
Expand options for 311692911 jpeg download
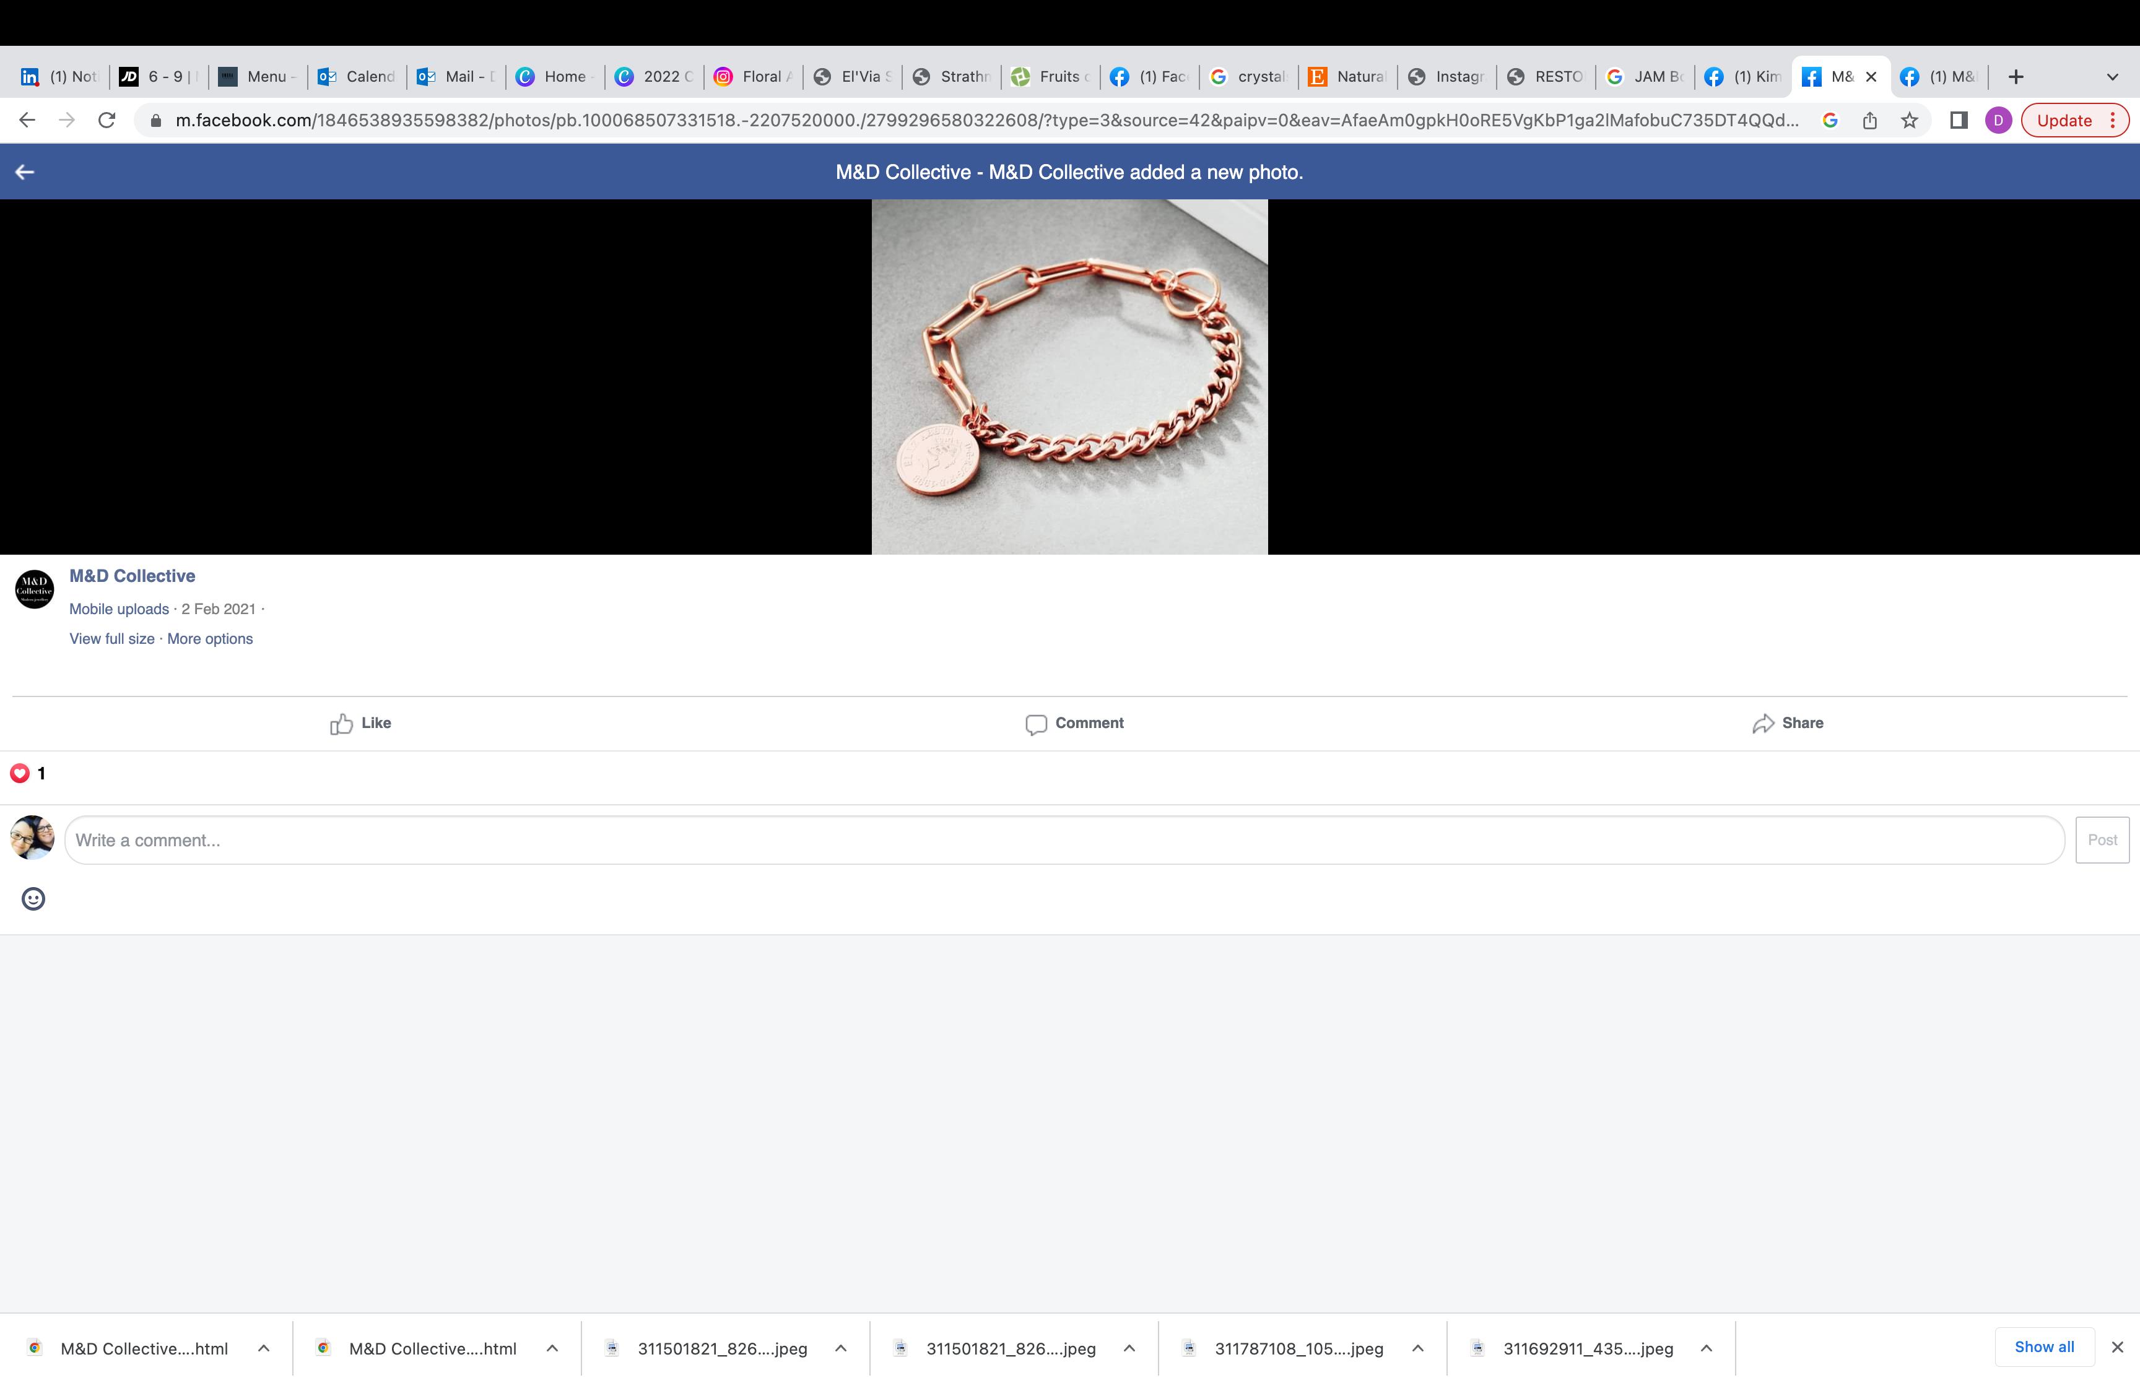(x=1705, y=1348)
